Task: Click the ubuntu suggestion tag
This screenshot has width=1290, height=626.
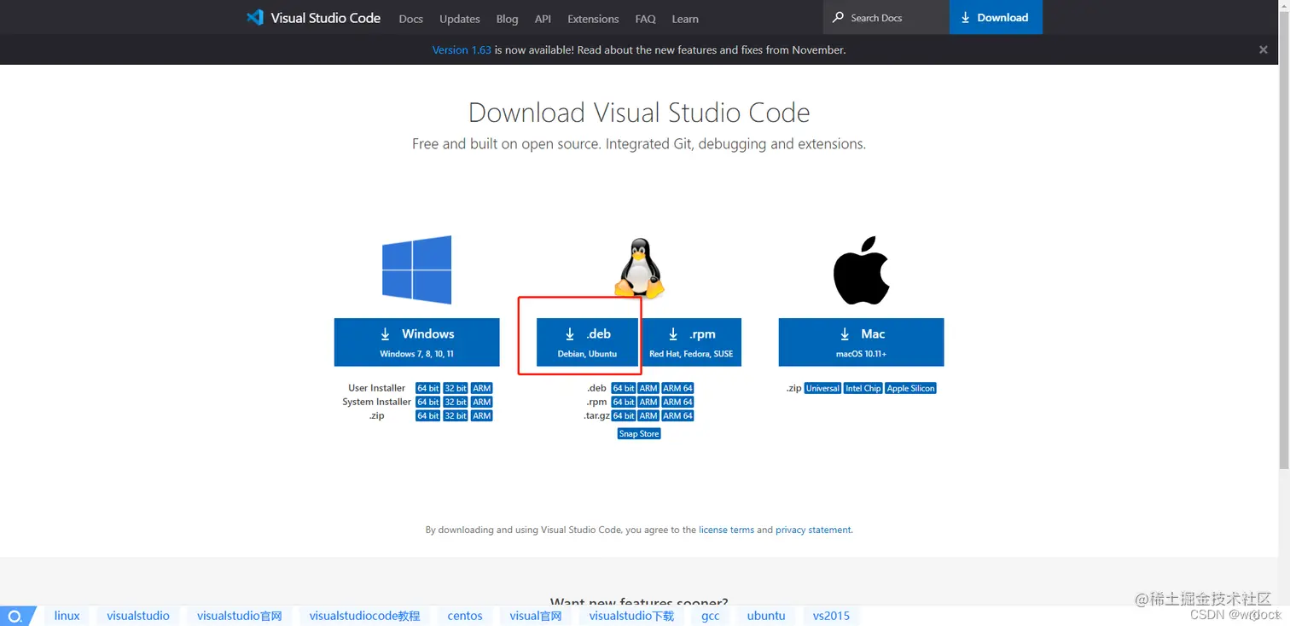Action: (766, 616)
